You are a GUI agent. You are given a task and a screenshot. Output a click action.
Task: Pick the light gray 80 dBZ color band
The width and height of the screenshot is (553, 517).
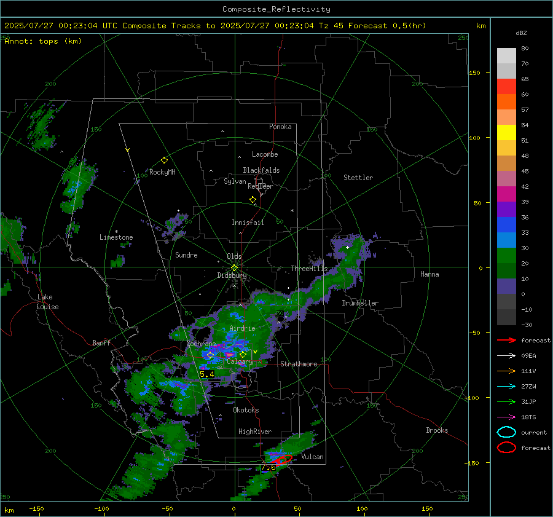(506, 55)
